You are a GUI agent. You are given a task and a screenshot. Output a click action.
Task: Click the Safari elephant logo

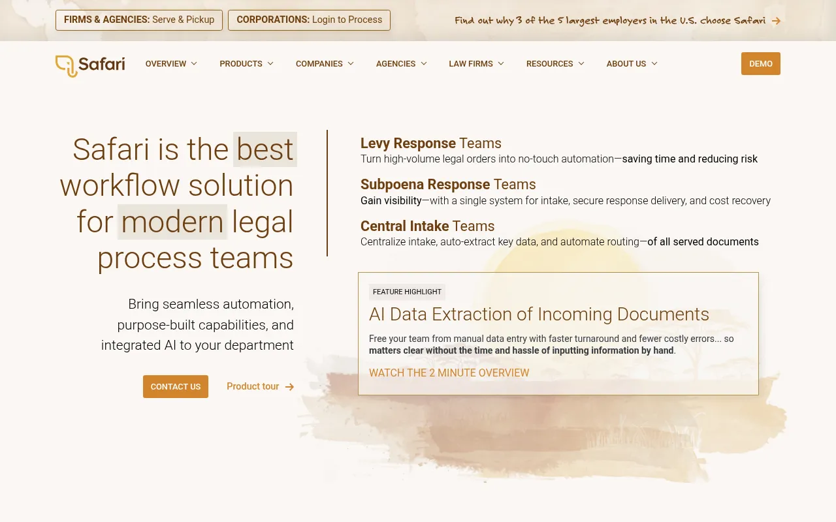pos(90,65)
